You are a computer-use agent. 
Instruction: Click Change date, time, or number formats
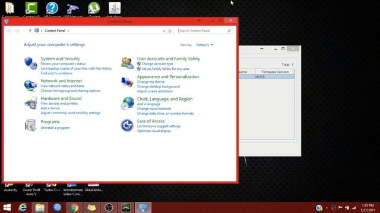pyautogui.click(x=165, y=114)
